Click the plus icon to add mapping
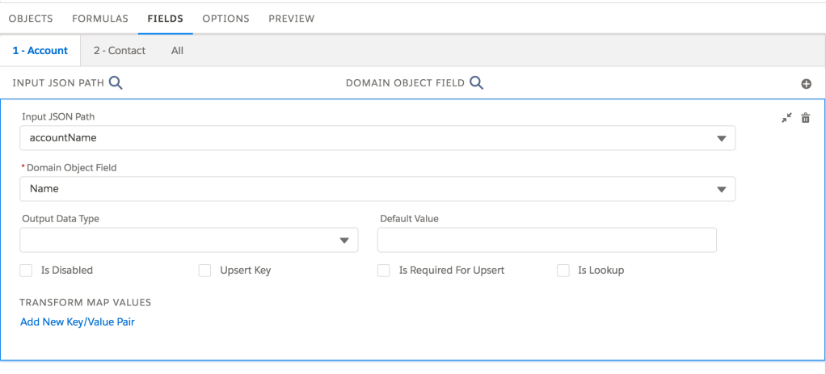 805,84
